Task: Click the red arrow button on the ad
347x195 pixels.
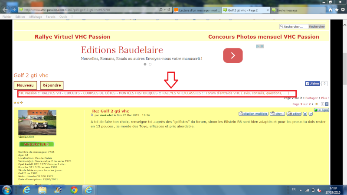Action: click(233, 55)
